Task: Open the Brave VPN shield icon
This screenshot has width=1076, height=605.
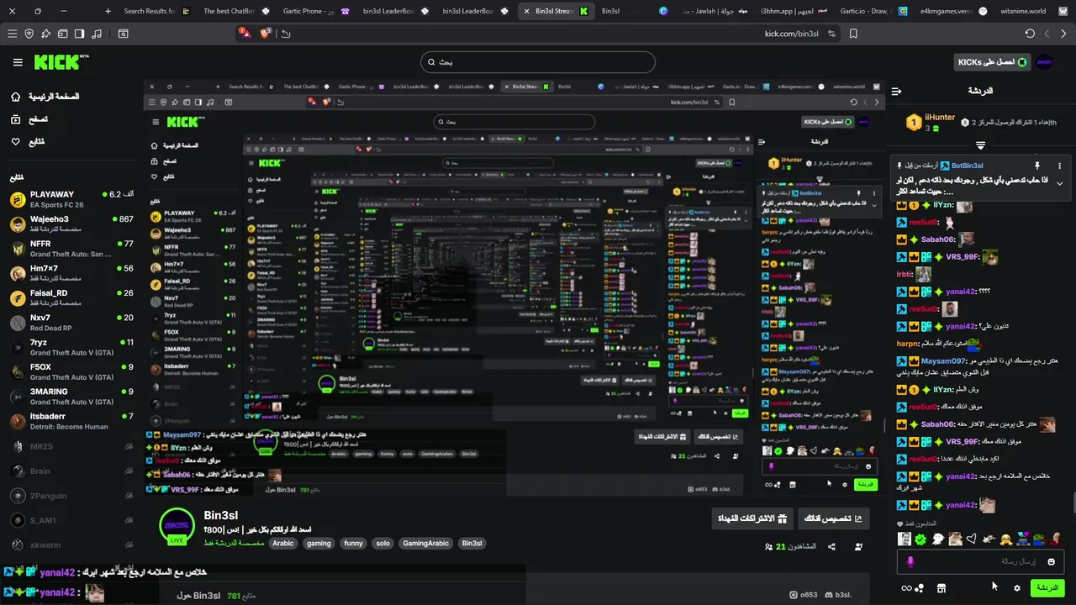Action: point(29,34)
